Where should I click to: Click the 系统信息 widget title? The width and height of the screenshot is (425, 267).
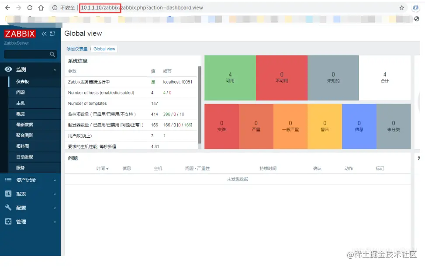pyautogui.click(x=78, y=61)
